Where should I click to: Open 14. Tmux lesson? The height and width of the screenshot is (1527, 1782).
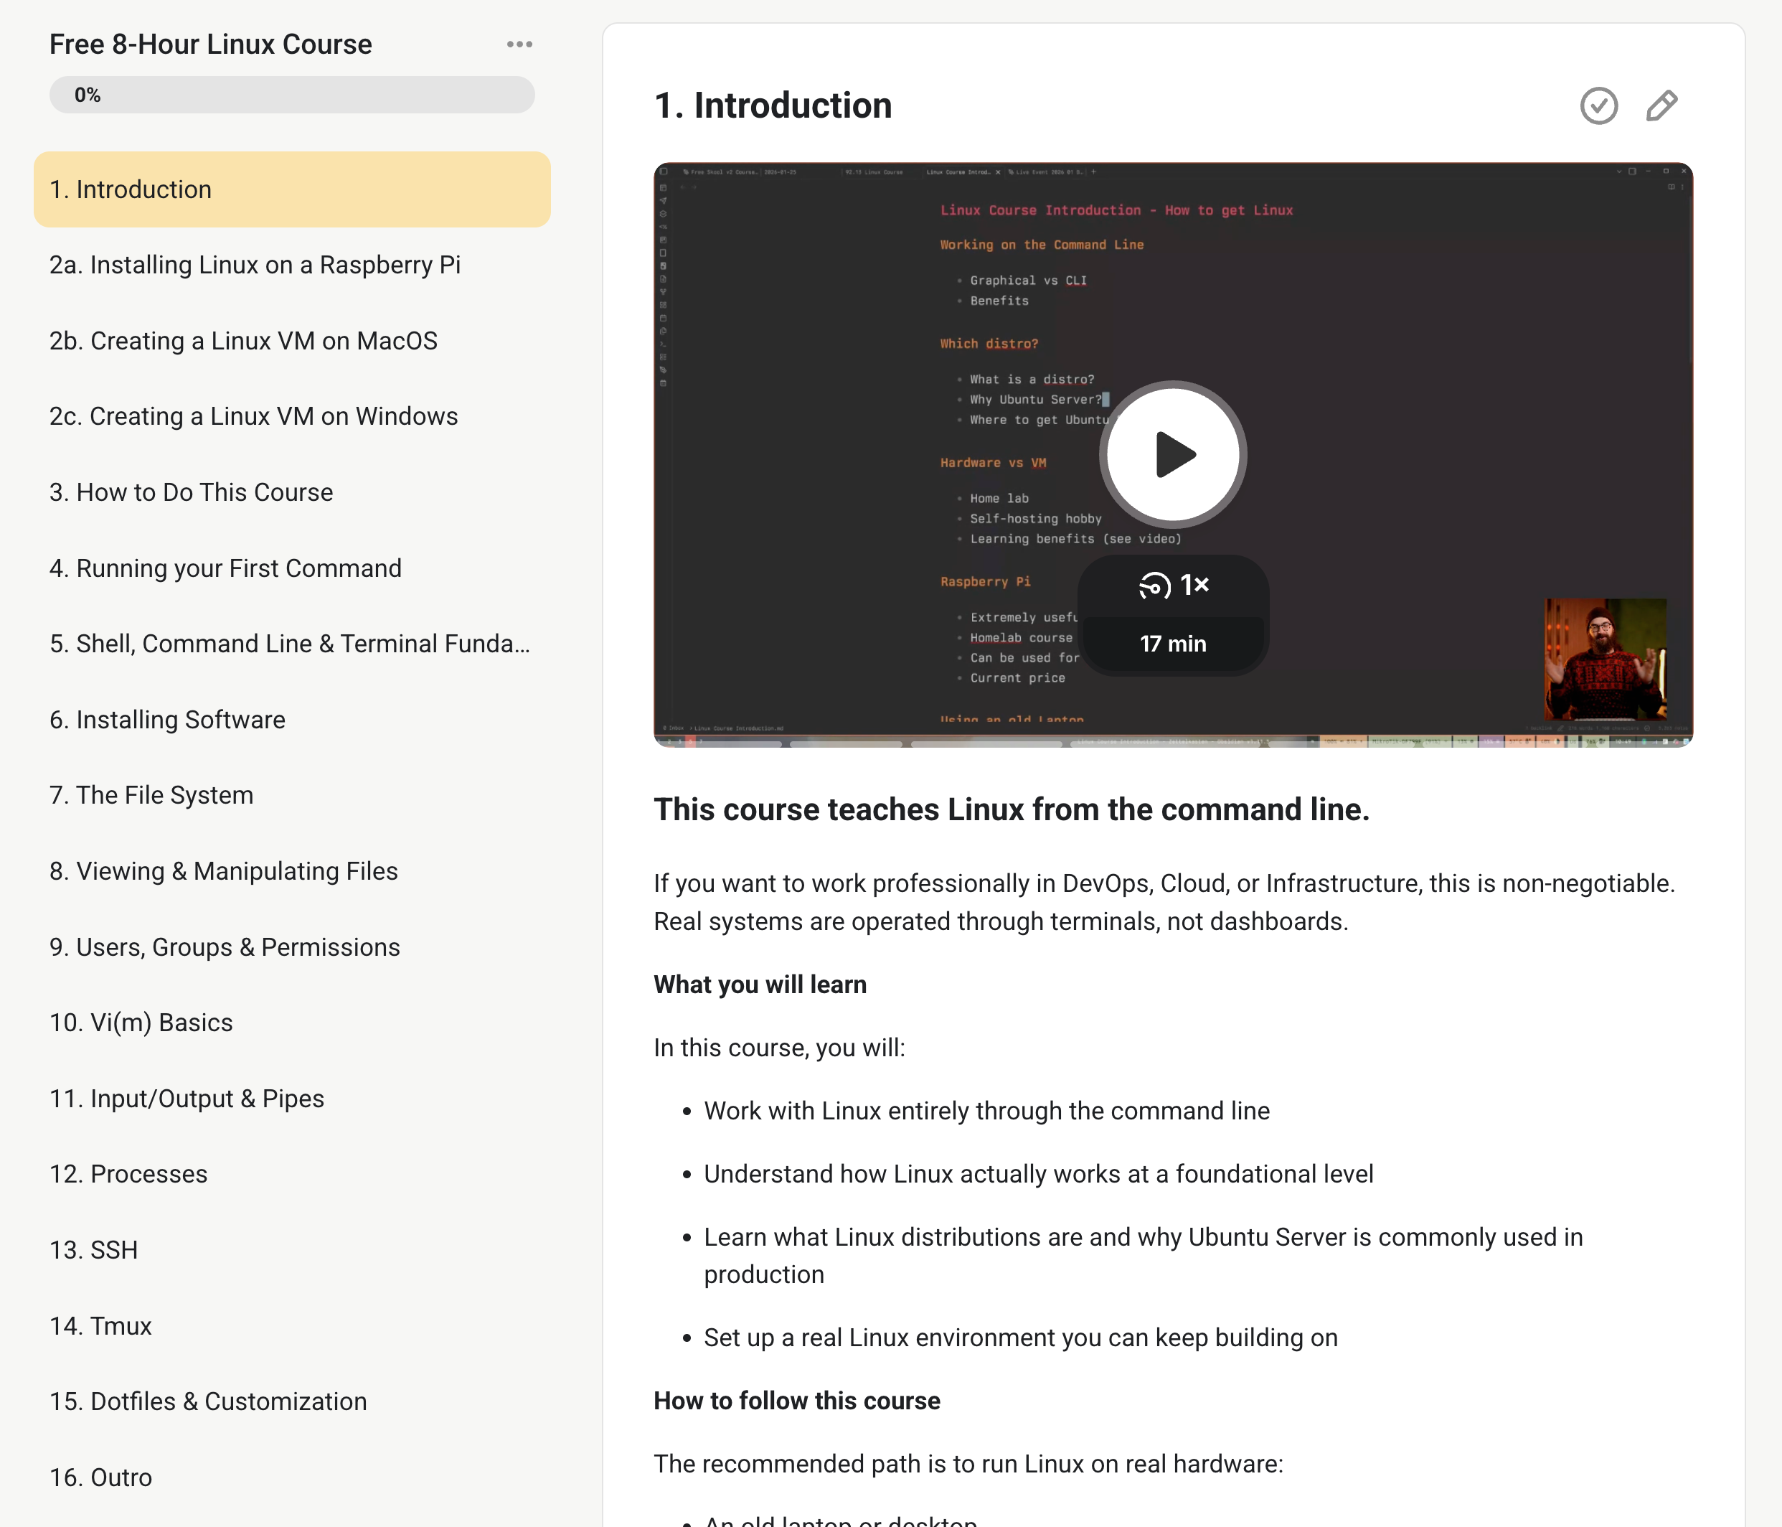(x=291, y=1325)
